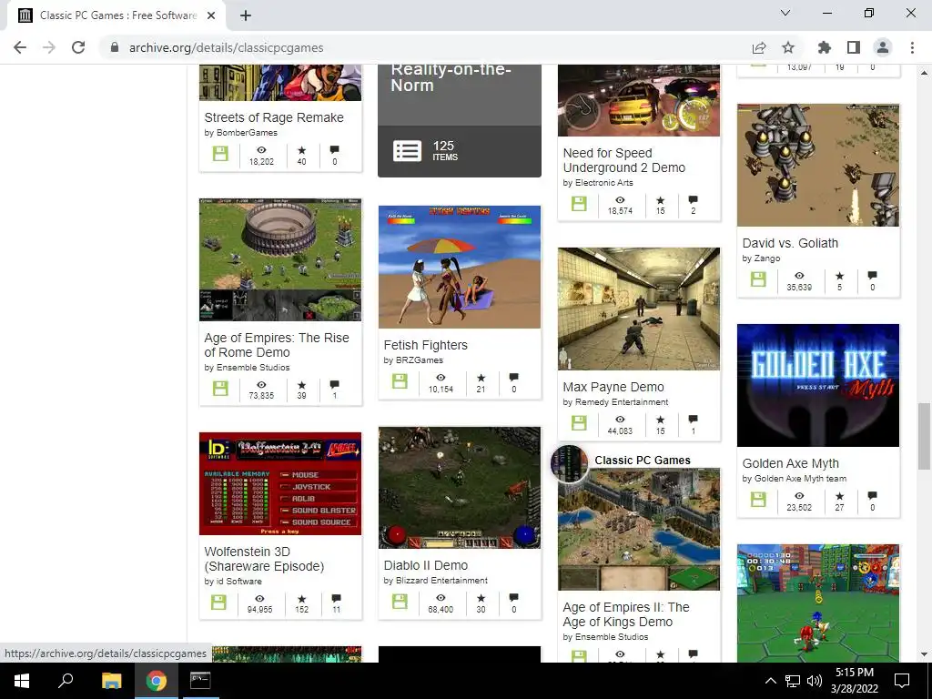Open Golden Axe Myth title link
Image resolution: width=932 pixels, height=699 pixels.
[x=791, y=463]
